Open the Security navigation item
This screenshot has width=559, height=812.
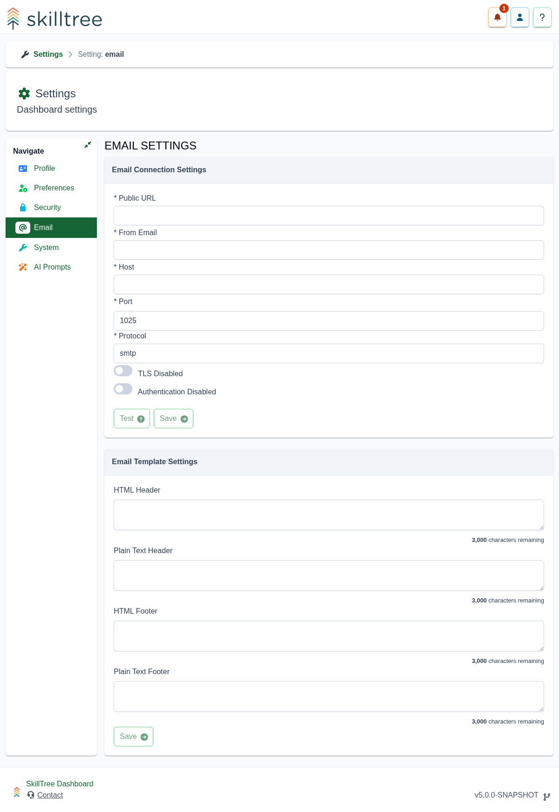pos(51,208)
